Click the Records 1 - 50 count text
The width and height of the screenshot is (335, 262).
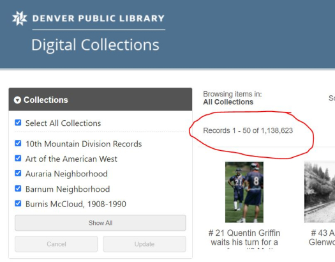click(x=248, y=130)
